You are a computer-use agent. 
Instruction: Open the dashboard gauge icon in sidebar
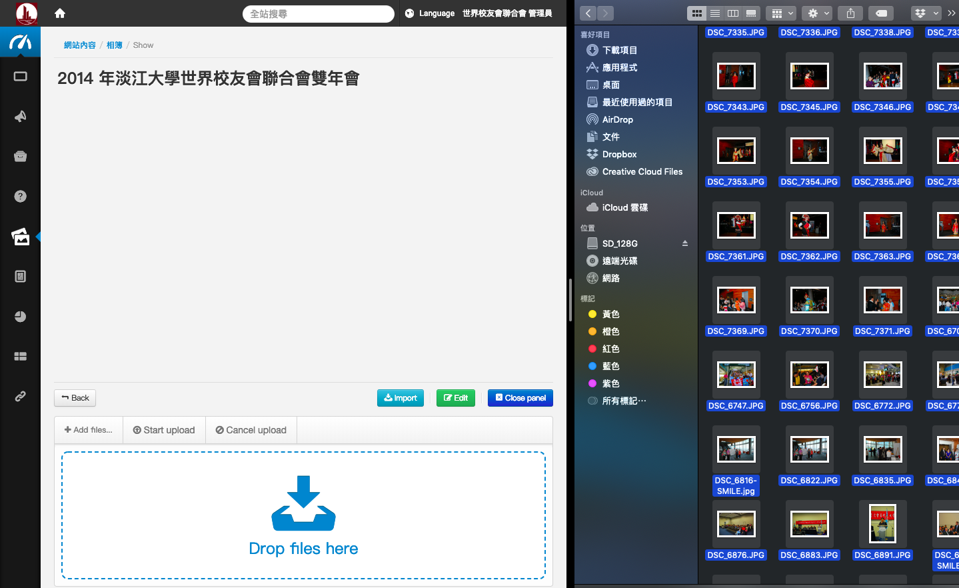pos(20,43)
